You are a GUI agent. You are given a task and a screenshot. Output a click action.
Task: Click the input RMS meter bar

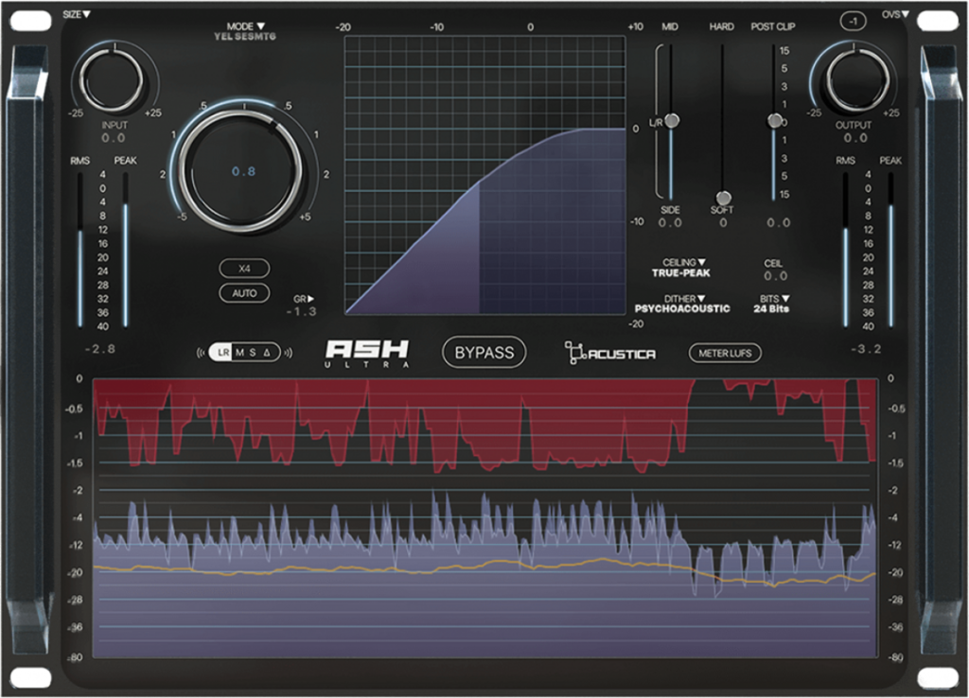[x=80, y=250]
